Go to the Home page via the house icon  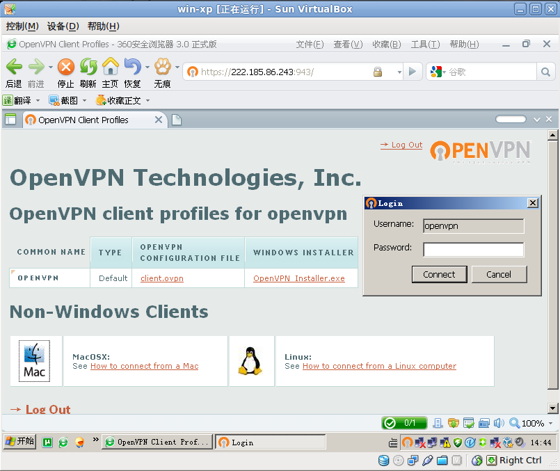[111, 66]
